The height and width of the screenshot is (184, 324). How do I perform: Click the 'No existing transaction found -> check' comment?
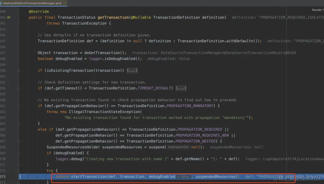(137, 100)
